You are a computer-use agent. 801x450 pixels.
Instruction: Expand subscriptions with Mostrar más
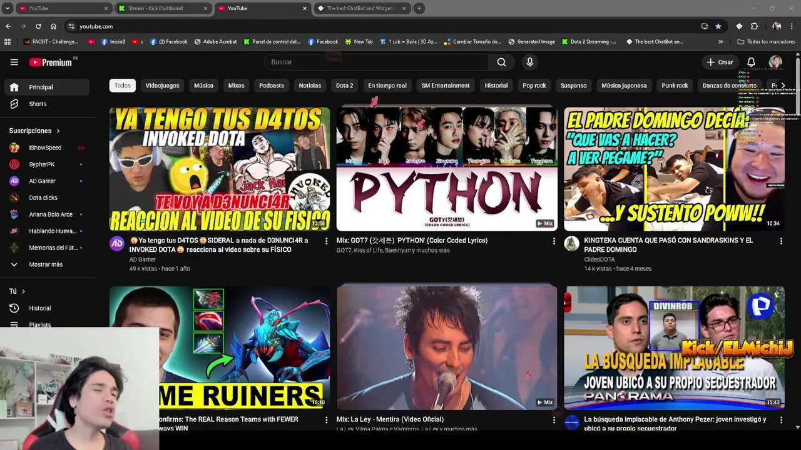(47, 264)
